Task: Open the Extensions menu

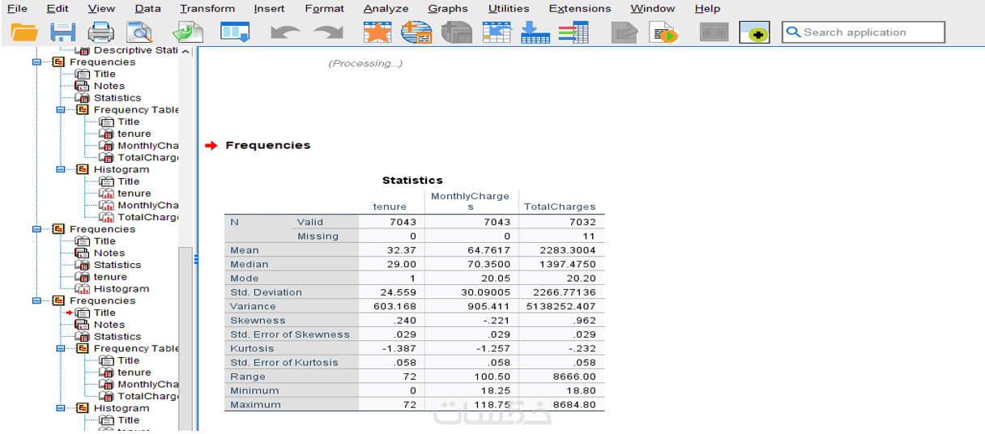Action: click(580, 9)
